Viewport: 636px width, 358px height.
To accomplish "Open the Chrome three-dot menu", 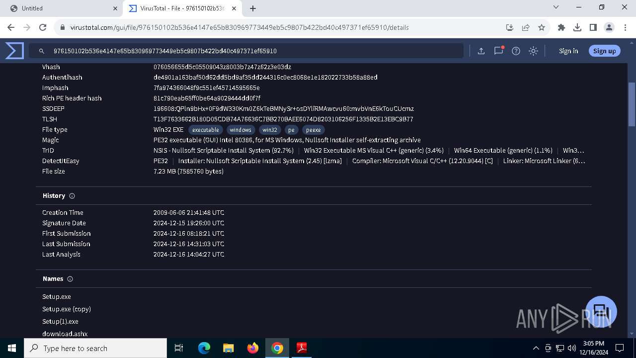I will coord(625,27).
